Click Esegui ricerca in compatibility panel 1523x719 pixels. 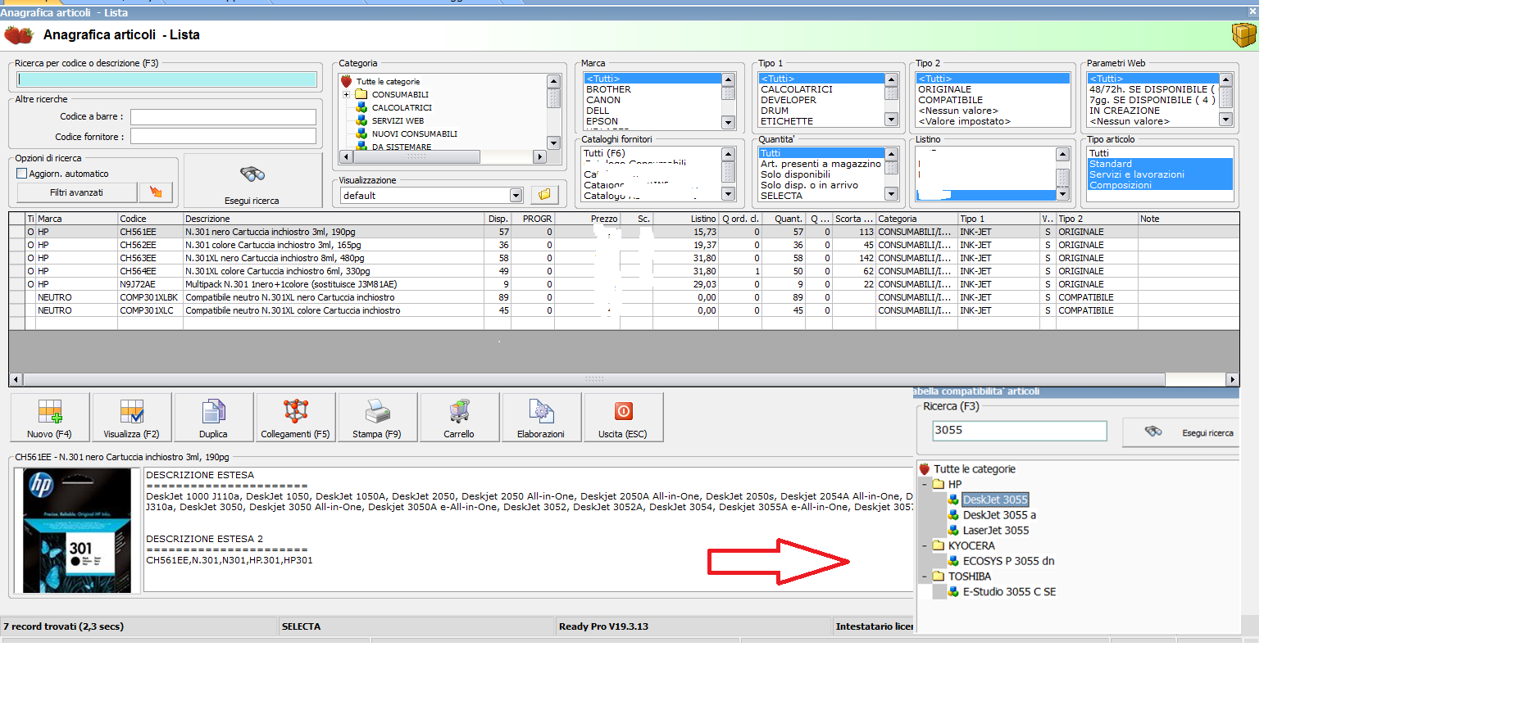[1180, 432]
